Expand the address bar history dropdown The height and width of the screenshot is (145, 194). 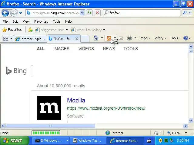[82, 13]
